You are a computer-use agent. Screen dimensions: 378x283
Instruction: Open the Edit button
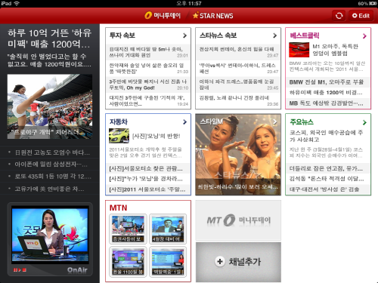click(361, 16)
